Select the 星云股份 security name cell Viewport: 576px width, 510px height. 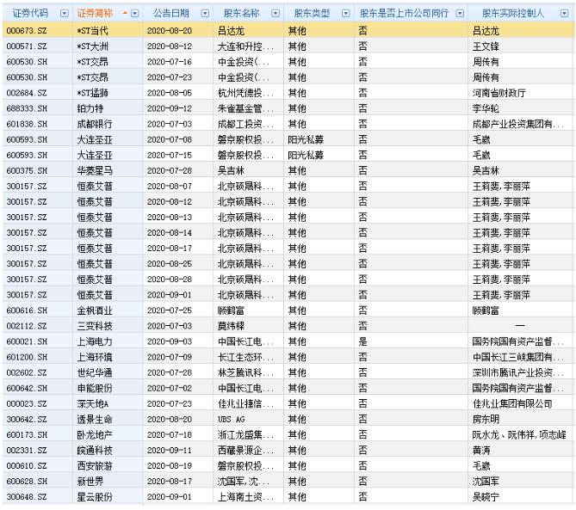click(x=94, y=497)
